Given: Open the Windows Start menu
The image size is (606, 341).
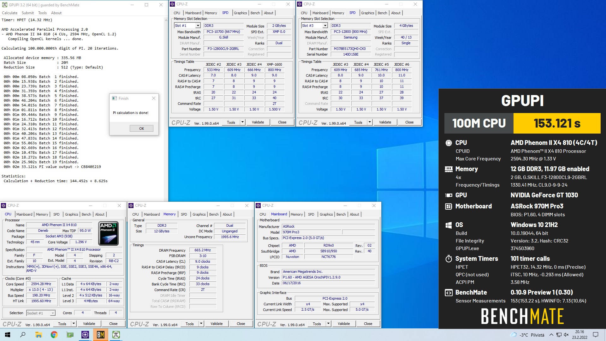Looking at the screenshot, I should click(7, 335).
